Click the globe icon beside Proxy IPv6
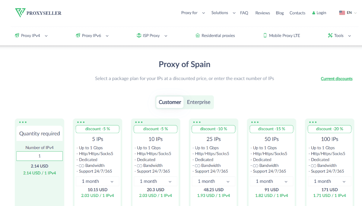362x206 pixels. pyautogui.click(x=78, y=35)
